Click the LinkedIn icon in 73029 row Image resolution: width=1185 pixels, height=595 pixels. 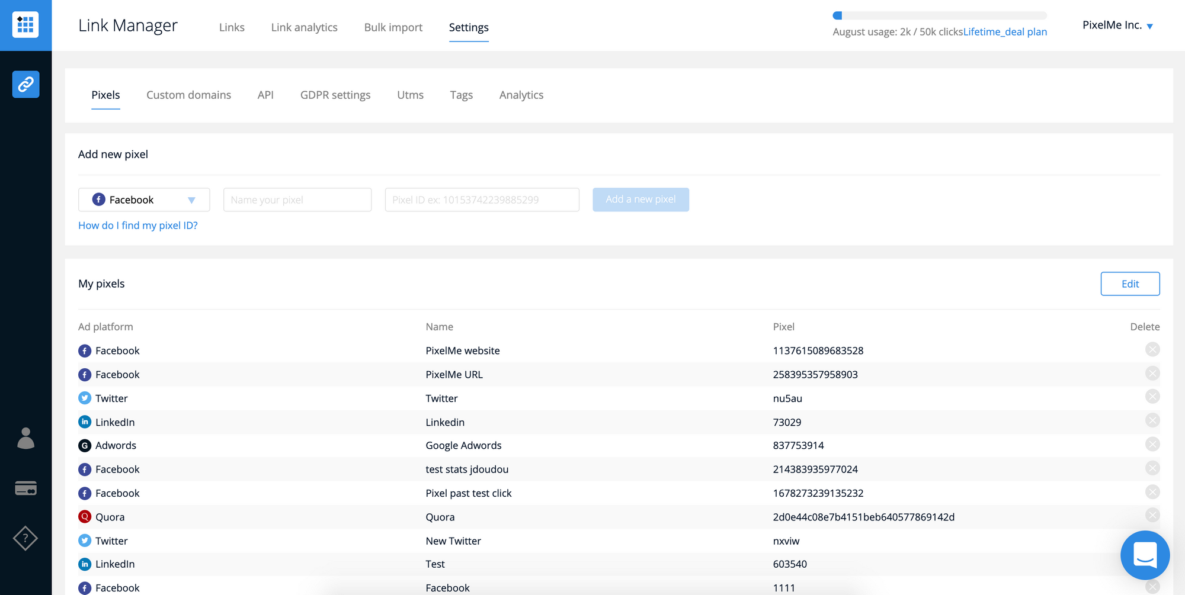point(85,422)
